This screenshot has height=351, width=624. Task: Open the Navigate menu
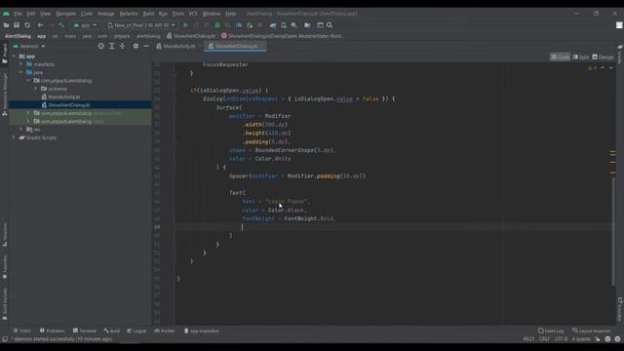coord(65,14)
